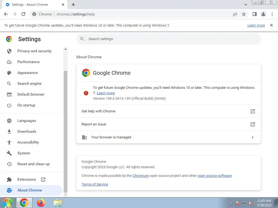Click the On startup power icon
This screenshot has width=278, height=208.
coord(9,105)
